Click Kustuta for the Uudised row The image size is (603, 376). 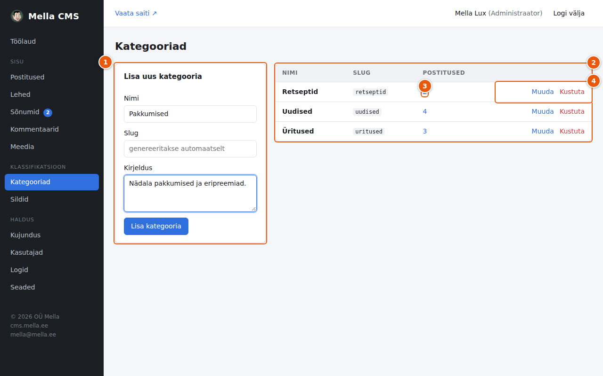(572, 111)
